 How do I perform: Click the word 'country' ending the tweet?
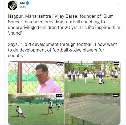point(16,56)
